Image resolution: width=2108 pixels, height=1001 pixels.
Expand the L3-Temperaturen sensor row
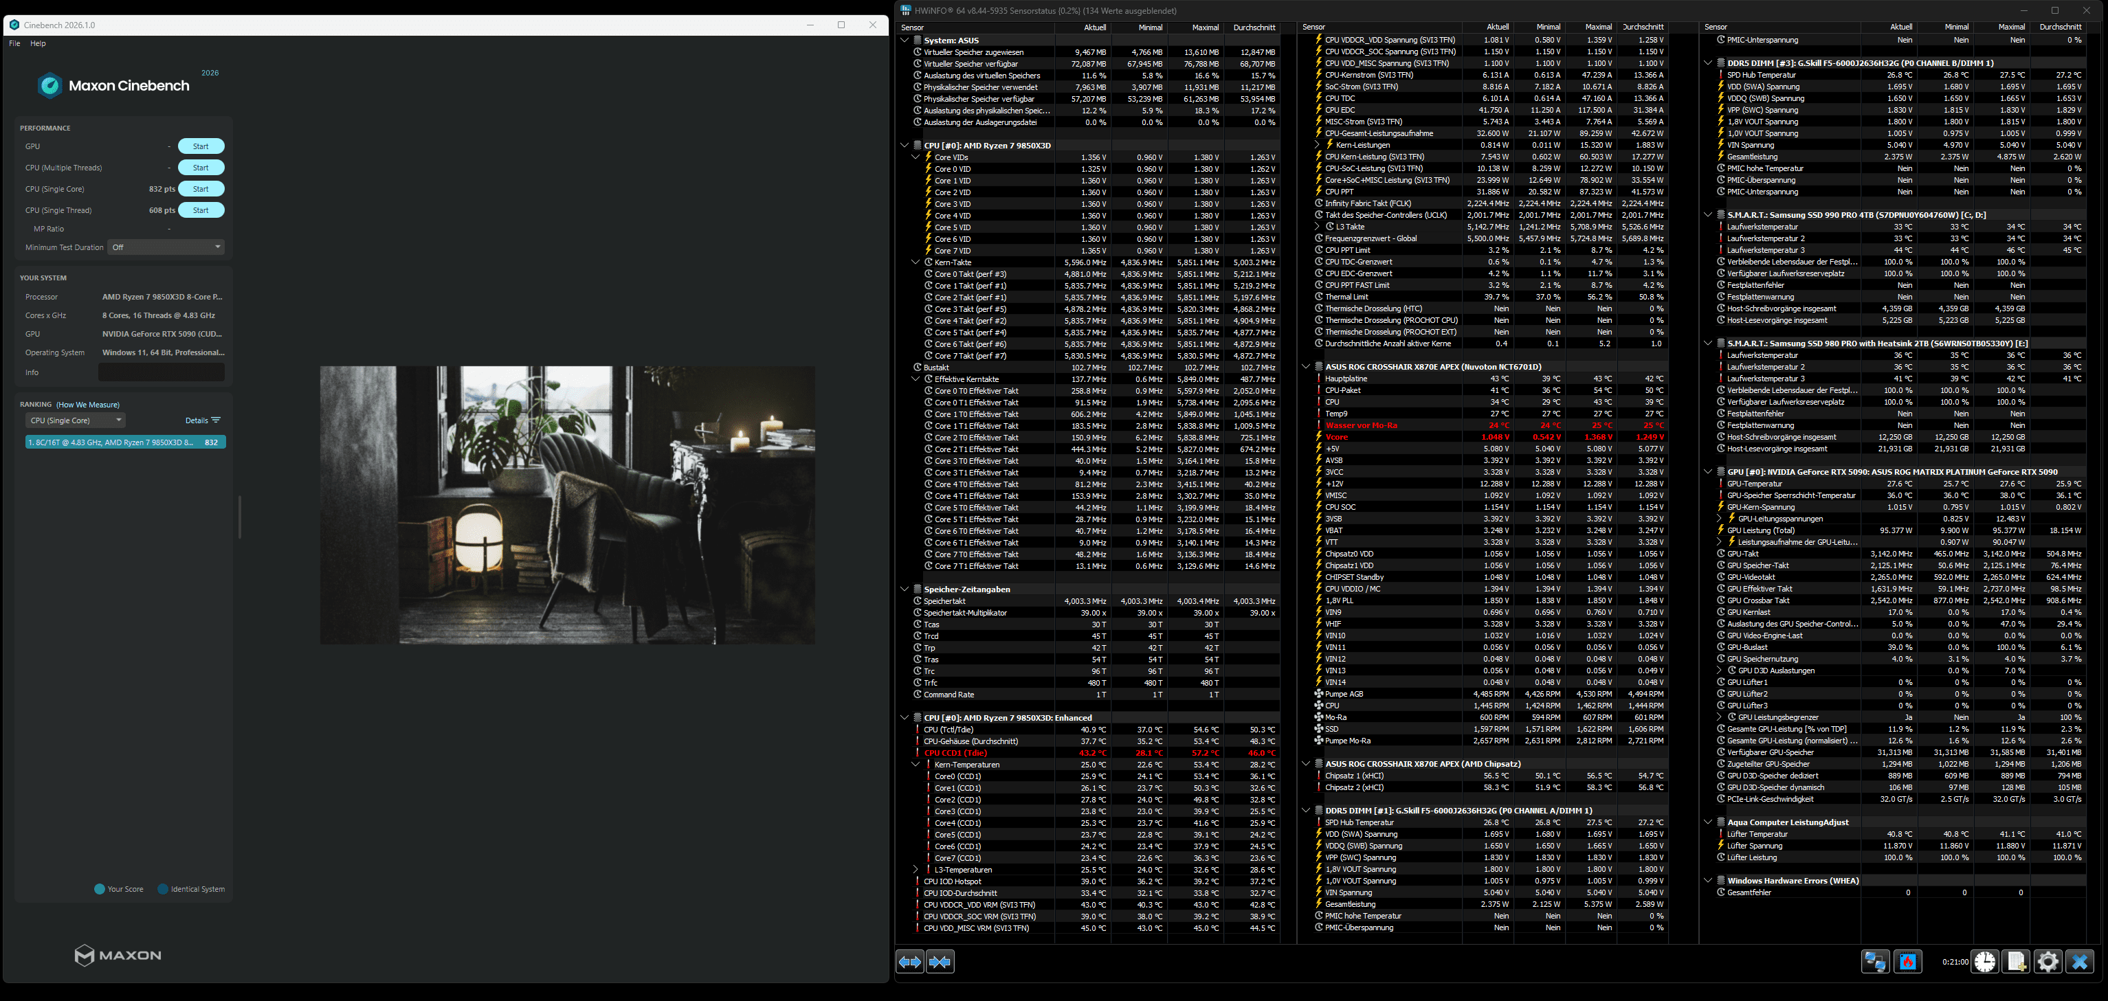click(x=916, y=870)
